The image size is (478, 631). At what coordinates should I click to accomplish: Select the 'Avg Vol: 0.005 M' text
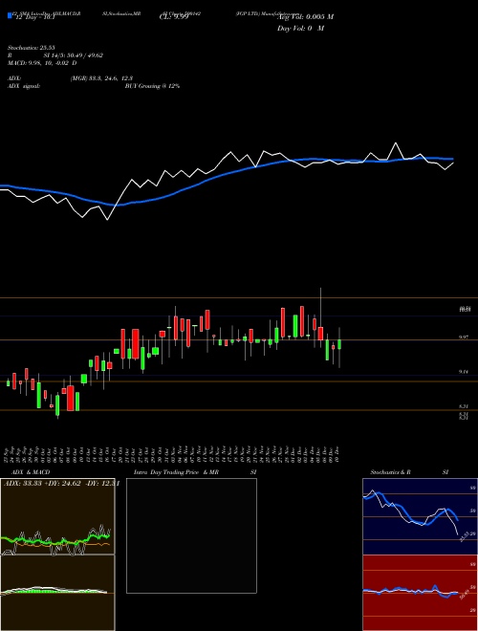point(305,17)
